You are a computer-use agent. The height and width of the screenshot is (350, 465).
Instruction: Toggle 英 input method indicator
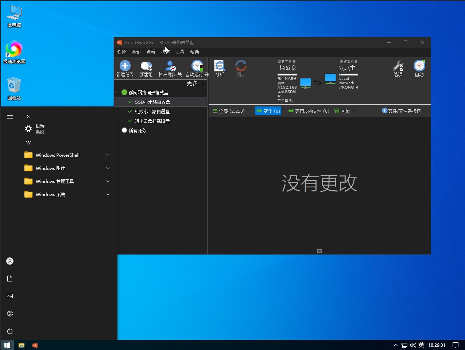[421, 345]
